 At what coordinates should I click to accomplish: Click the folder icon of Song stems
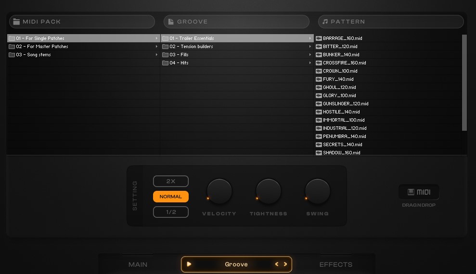coord(12,55)
